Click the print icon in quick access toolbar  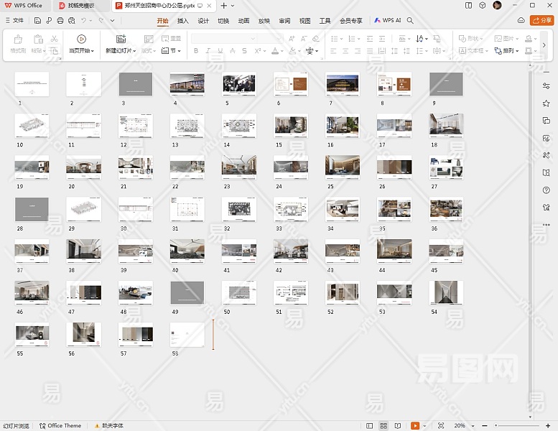tap(60, 21)
